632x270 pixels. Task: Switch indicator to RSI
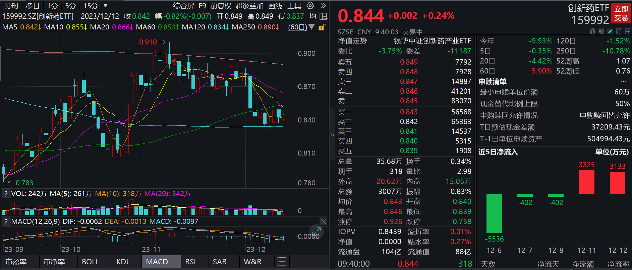click(x=190, y=262)
